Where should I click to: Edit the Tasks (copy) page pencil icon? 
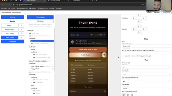(21, 34)
